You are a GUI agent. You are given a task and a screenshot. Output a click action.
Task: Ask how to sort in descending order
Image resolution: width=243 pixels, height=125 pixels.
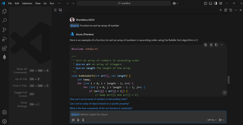click(98, 99)
